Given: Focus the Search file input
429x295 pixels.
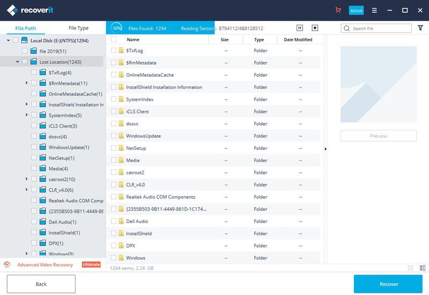Looking at the screenshot, I should 376,28.
